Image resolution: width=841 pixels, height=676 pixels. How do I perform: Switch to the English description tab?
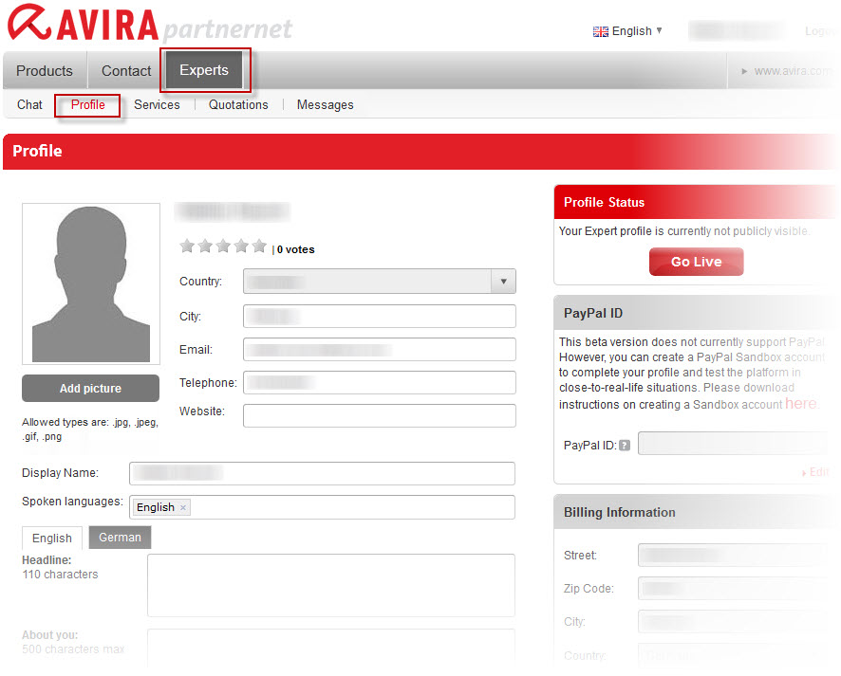click(52, 538)
